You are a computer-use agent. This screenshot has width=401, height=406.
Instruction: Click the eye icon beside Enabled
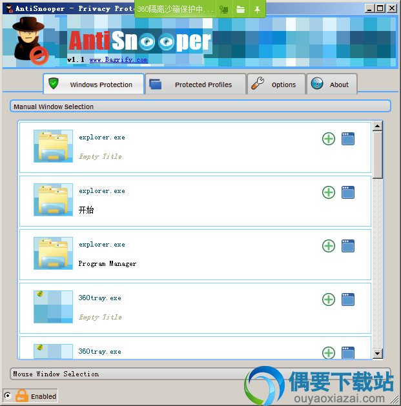click(8, 396)
